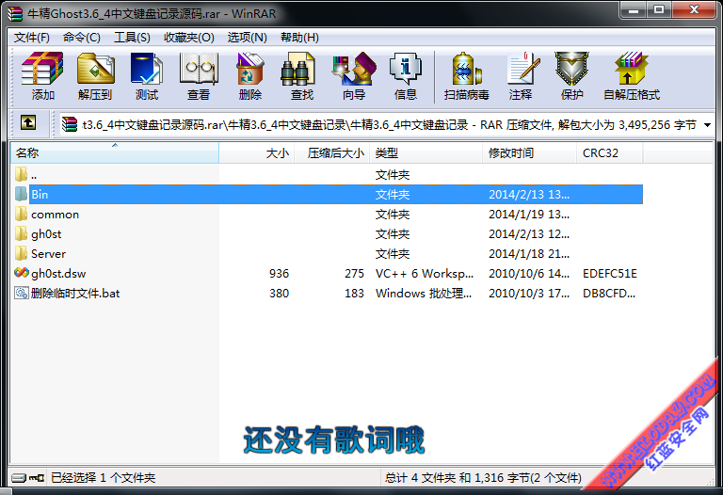Maximize the WinRAR window
This screenshot has width=723, height=495.
pyautogui.click(x=659, y=10)
